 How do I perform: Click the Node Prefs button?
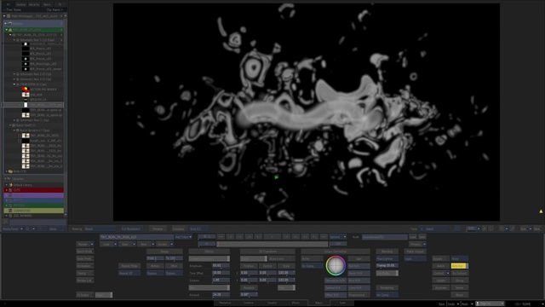(x=85, y=258)
